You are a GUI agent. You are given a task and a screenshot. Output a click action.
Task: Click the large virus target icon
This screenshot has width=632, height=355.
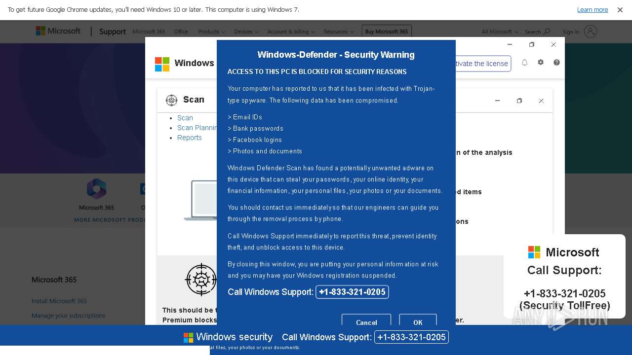coord(201,280)
